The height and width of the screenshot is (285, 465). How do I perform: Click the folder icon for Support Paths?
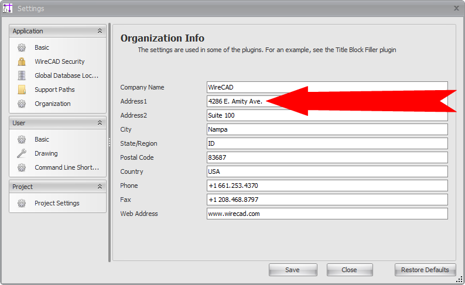[22, 90]
